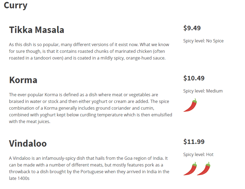Click the Tikka Masala description paragraph
245x189 pixels.
pyautogui.click(x=89, y=51)
